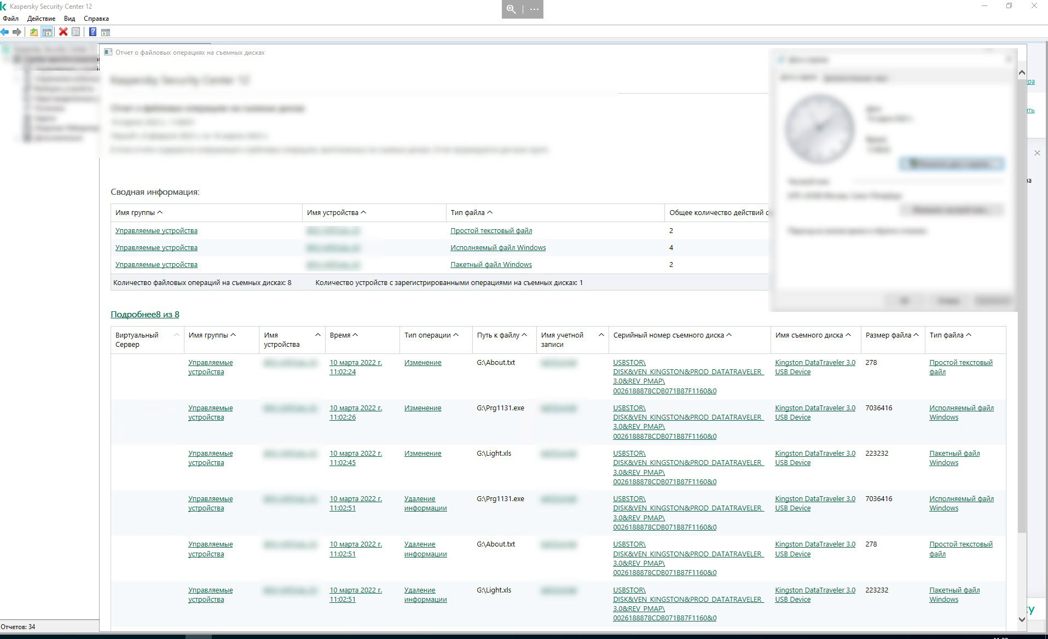The width and height of the screenshot is (1048, 639).
Task: Click the report header title 'Отчет о файловых операциях на съемных дисках'
Action: point(190,53)
